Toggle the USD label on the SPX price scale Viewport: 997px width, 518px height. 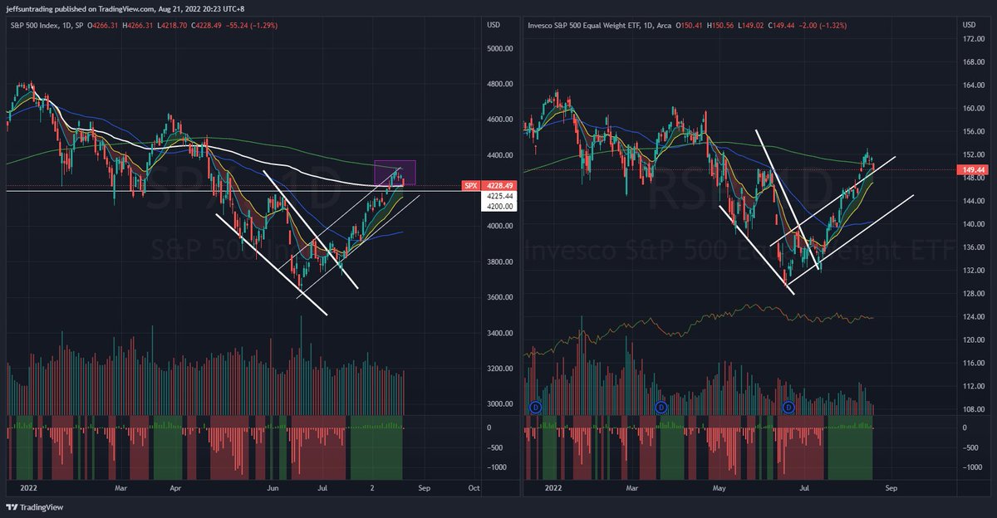[x=493, y=25]
